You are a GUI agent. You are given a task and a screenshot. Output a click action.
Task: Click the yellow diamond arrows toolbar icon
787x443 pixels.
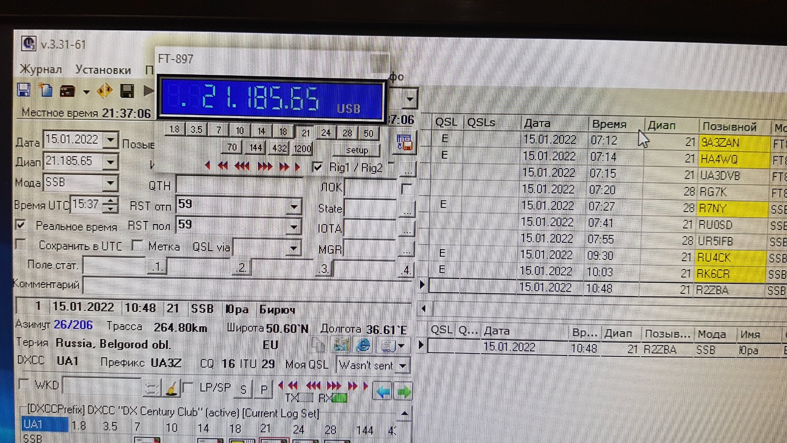pyautogui.click(x=104, y=91)
